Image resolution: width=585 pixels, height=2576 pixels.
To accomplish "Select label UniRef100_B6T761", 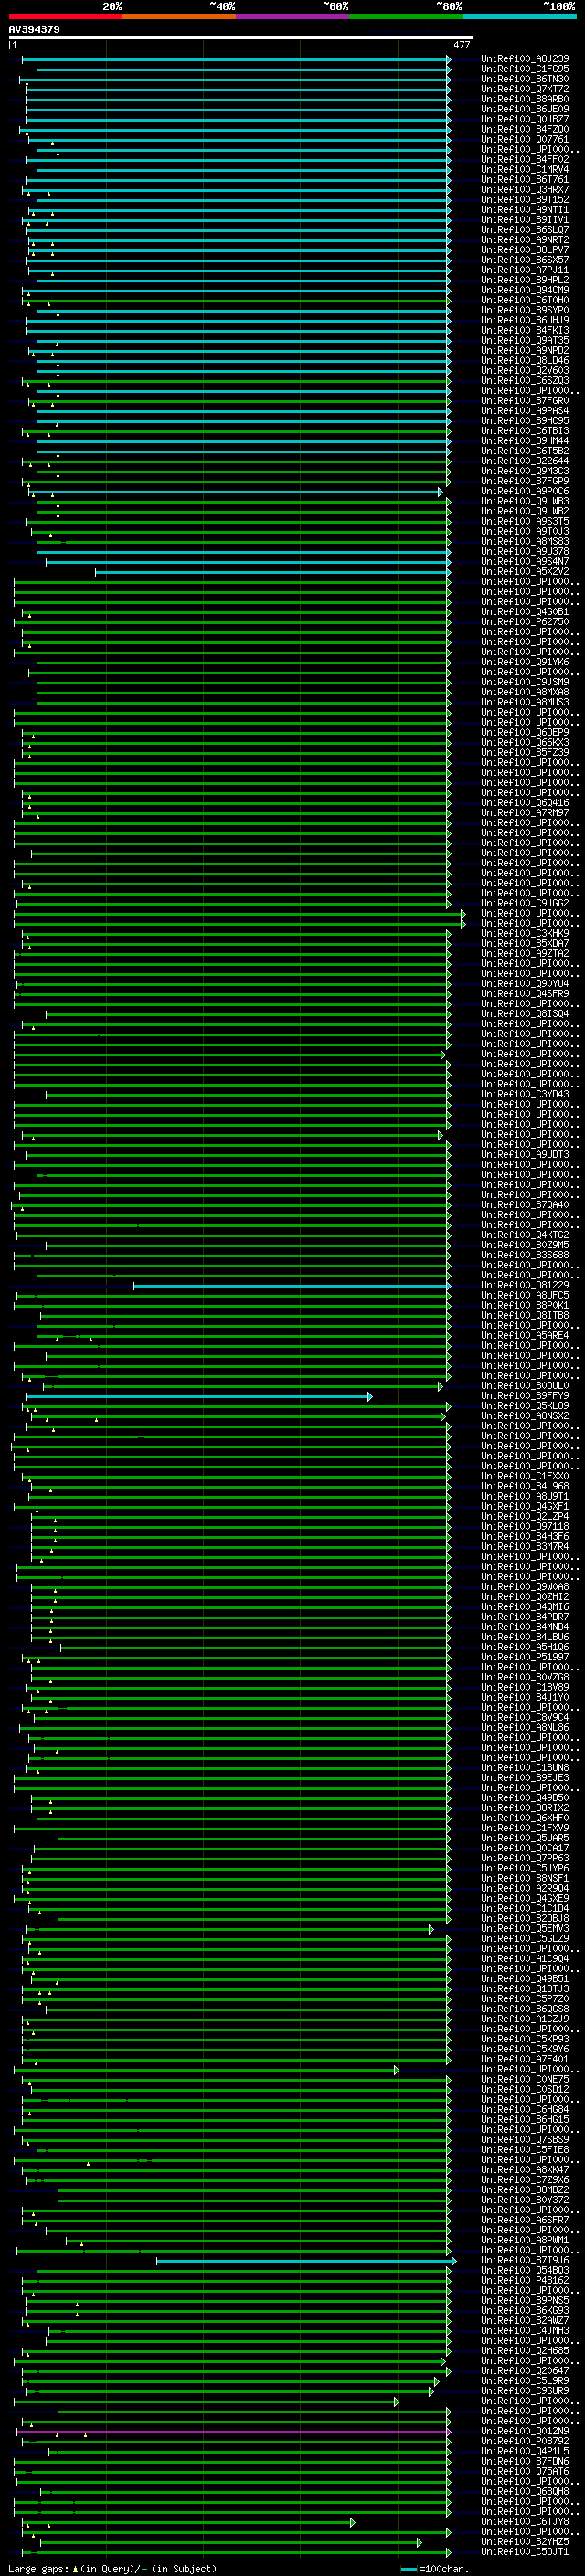I will (525, 180).
